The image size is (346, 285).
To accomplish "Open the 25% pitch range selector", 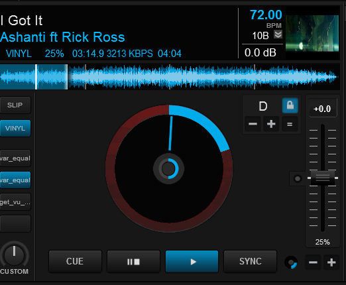I will tap(322, 242).
